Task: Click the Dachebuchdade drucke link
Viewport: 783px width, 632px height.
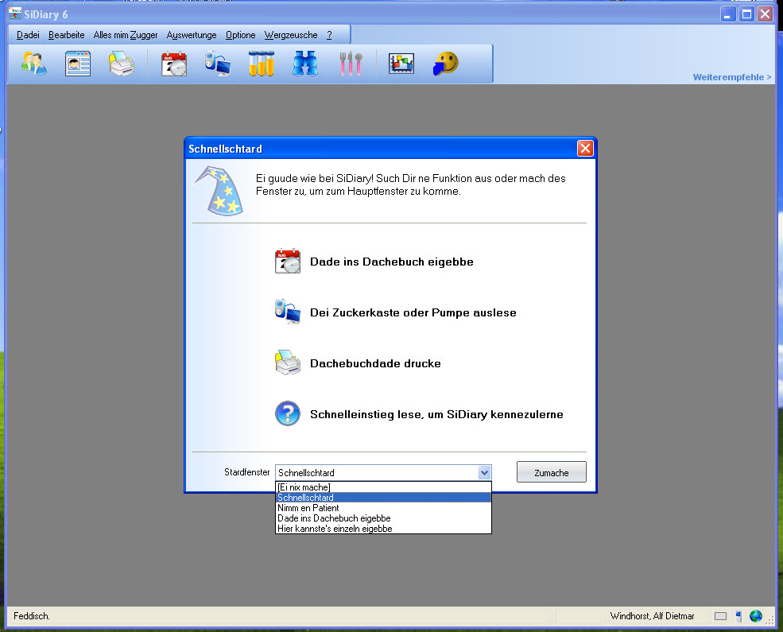Action: [x=375, y=363]
